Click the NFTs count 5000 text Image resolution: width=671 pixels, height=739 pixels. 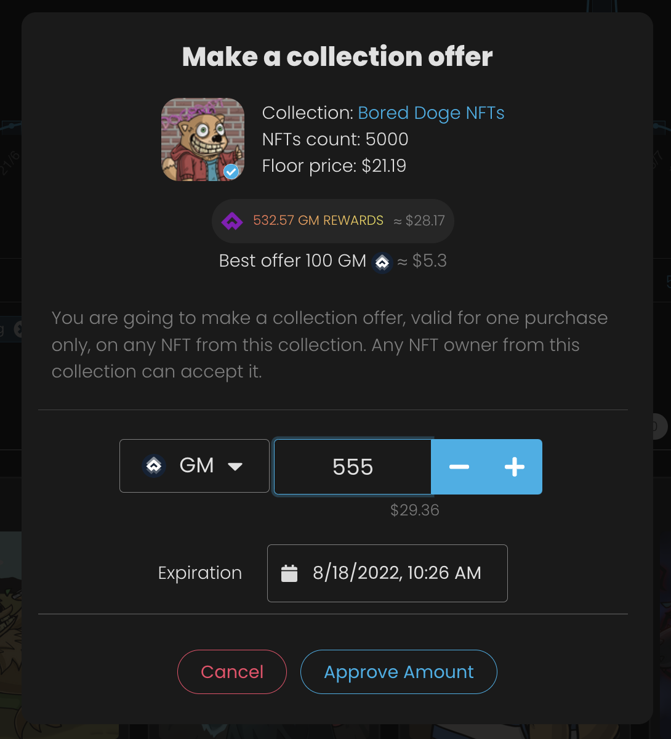coord(335,140)
